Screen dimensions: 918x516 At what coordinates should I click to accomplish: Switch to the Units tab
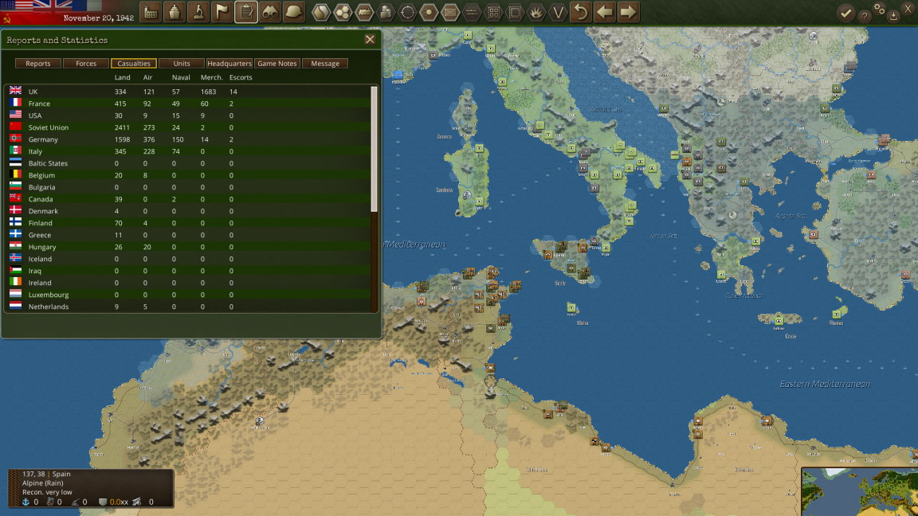coord(182,63)
